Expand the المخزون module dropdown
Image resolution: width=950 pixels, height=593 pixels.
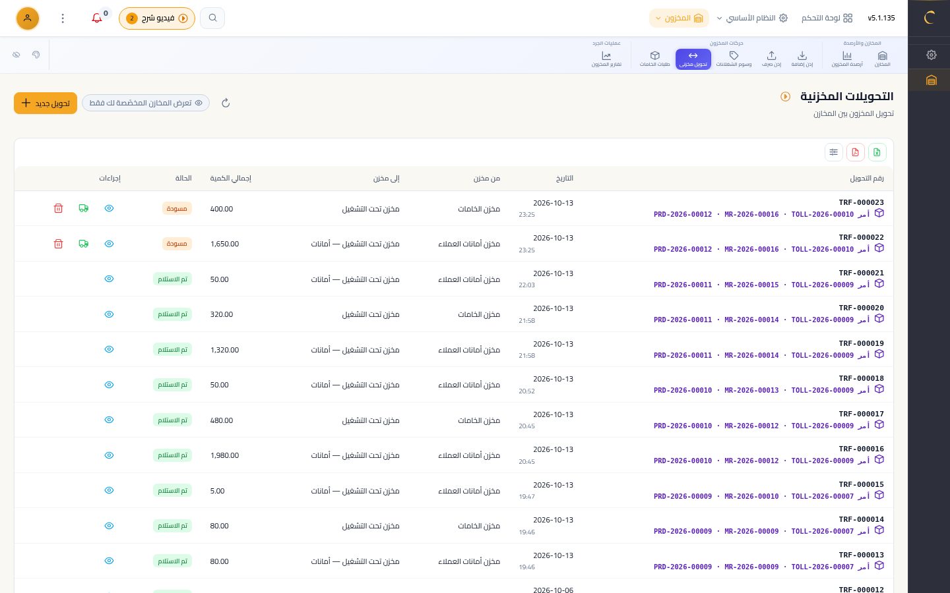point(679,18)
